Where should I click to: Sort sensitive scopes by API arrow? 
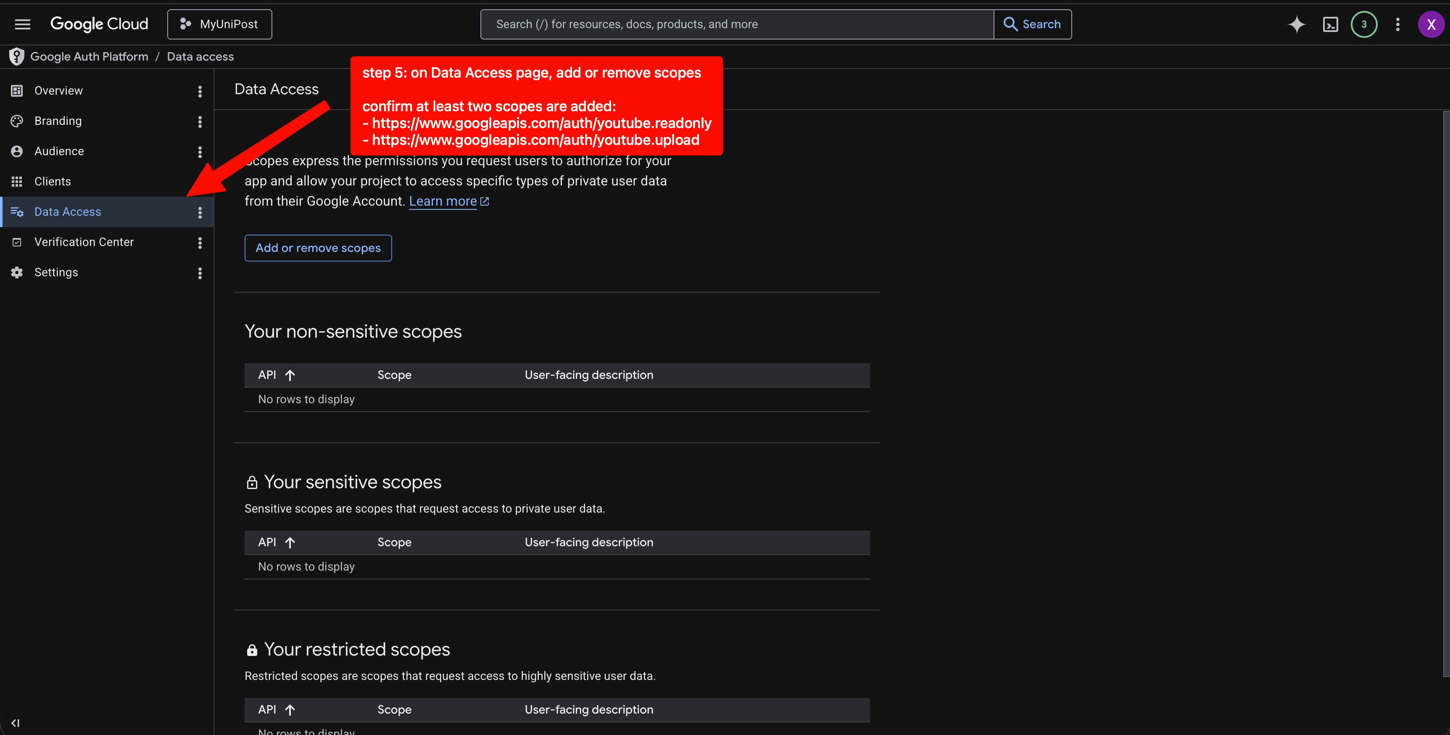click(290, 542)
